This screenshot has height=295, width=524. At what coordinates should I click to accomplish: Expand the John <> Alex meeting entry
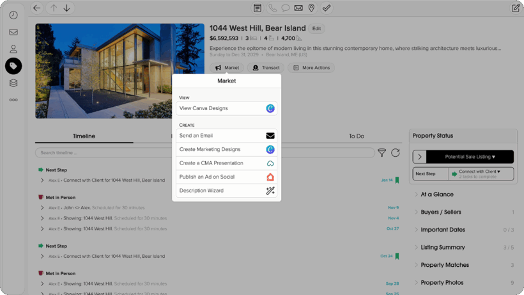click(x=42, y=208)
